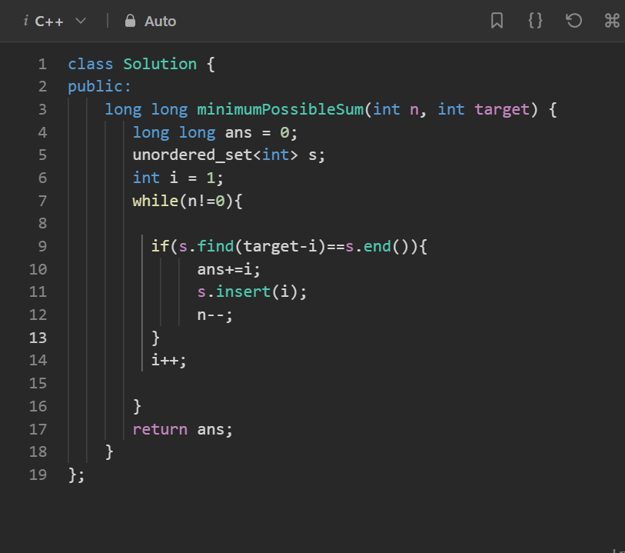
Task: Reset code with the revert arrow icon
Action: tap(573, 21)
